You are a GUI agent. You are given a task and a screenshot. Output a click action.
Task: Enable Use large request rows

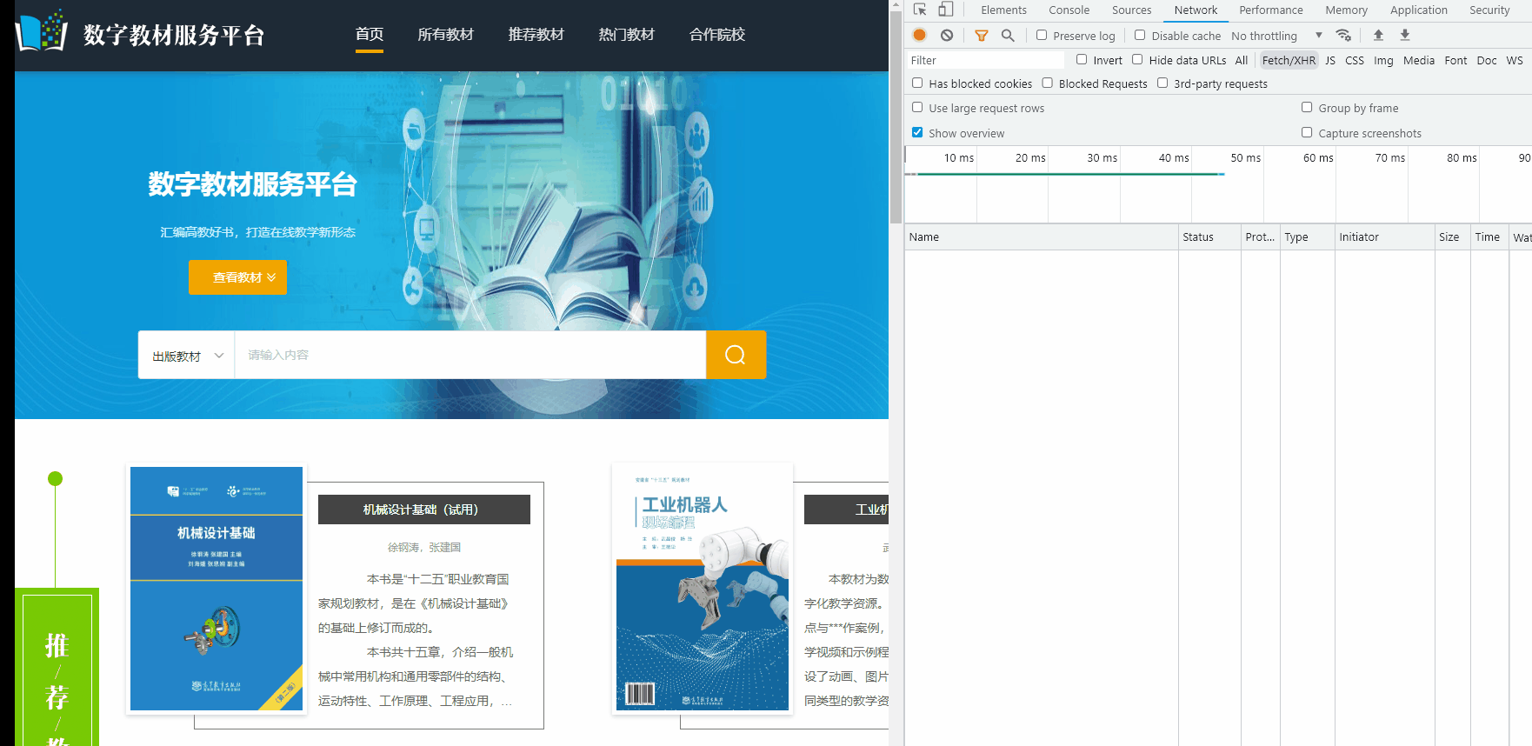coord(917,108)
